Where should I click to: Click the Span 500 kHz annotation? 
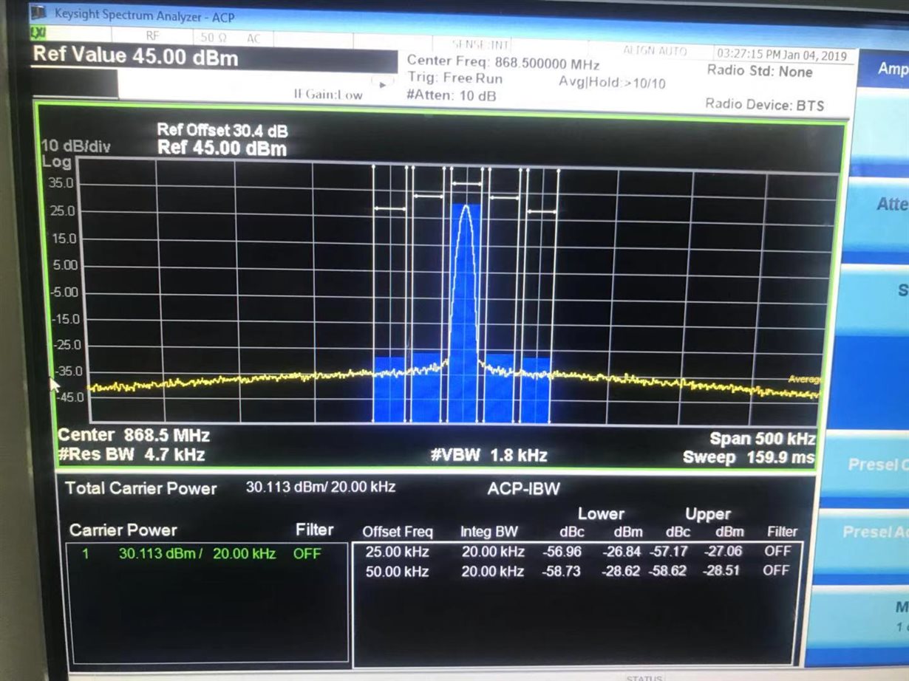point(763,439)
